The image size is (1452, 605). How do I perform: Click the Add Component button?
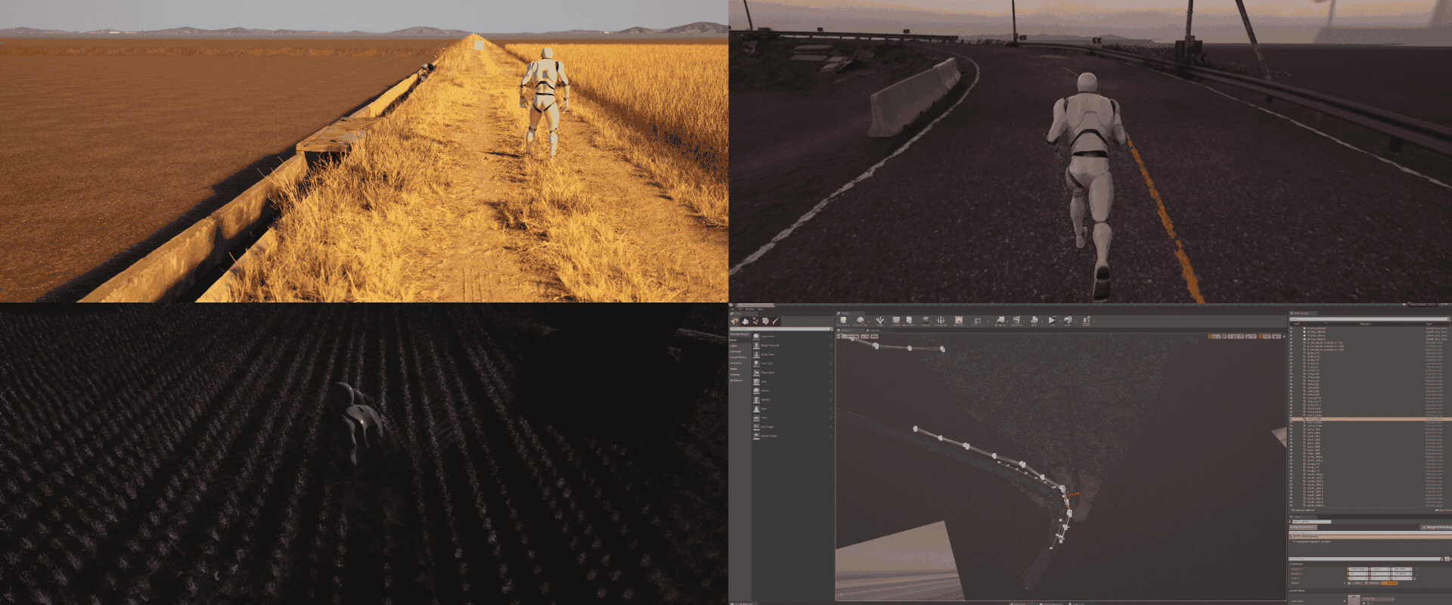click(1303, 527)
